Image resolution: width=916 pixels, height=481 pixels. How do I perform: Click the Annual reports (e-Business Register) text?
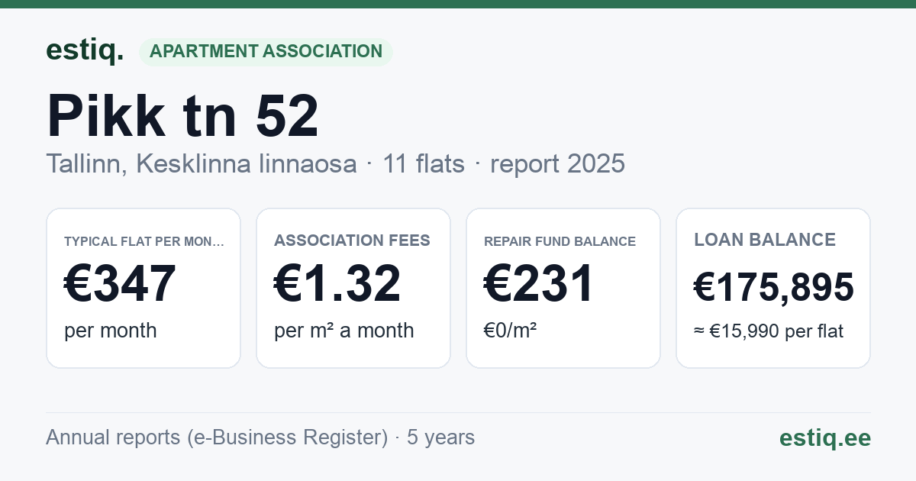point(217,437)
